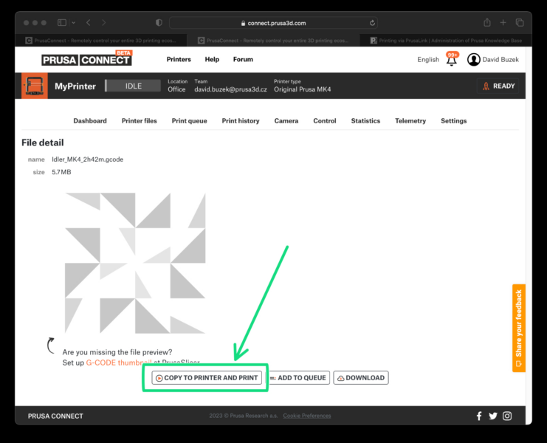This screenshot has height=443, width=547.
Task: Click the MyPrinter orange printer icon
Action: click(x=34, y=86)
